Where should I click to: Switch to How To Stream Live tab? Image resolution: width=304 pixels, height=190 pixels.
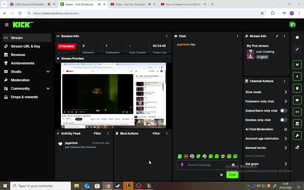coord(183,4)
